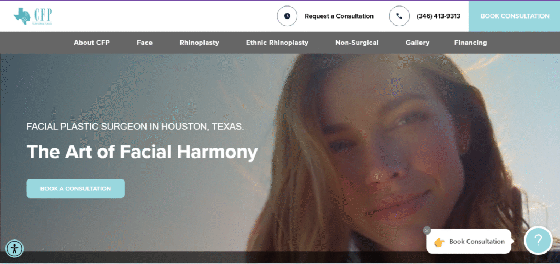Click the phone icon in the header
560x264 pixels.
coord(399,16)
